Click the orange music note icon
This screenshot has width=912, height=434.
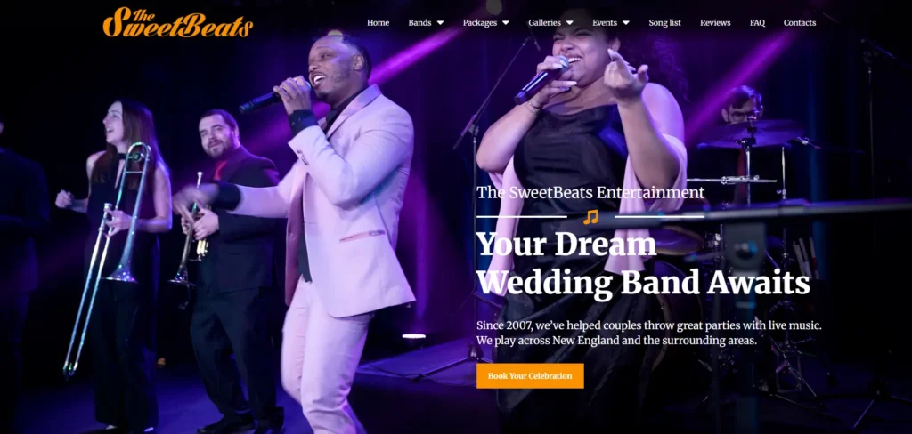590,217
